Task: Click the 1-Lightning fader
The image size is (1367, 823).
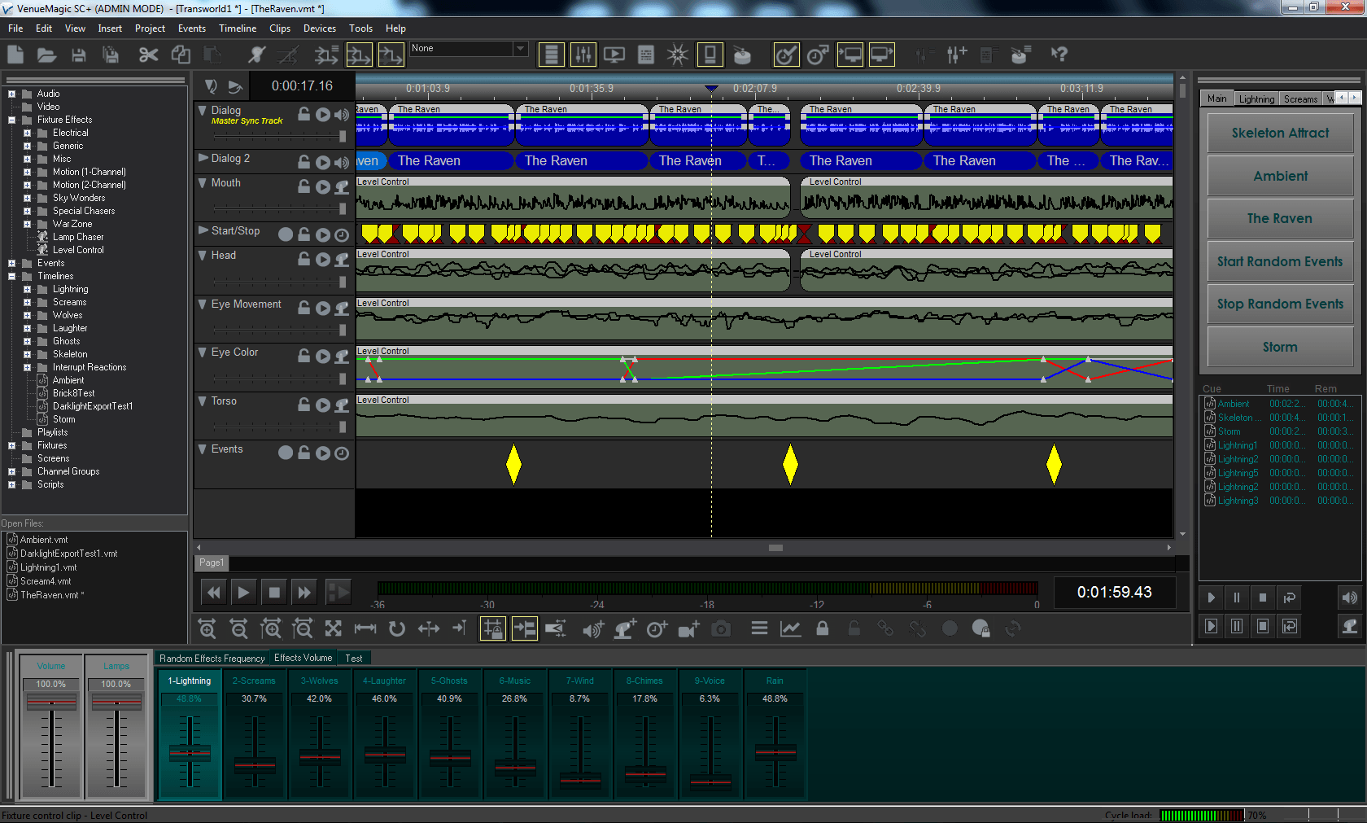Action: (x=190, y=754)
